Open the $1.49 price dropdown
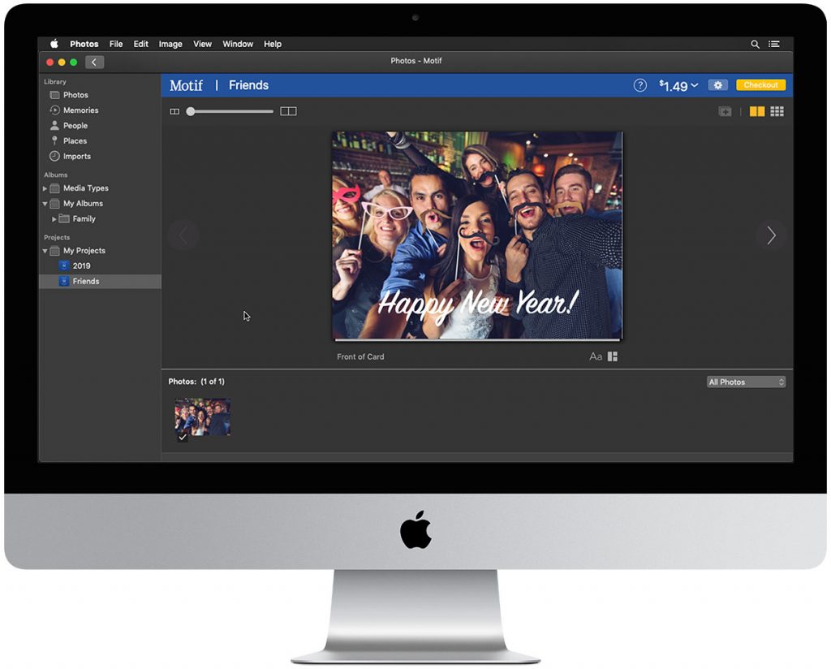The height and width of the screenshot is (669, 831). pos(679,85)
